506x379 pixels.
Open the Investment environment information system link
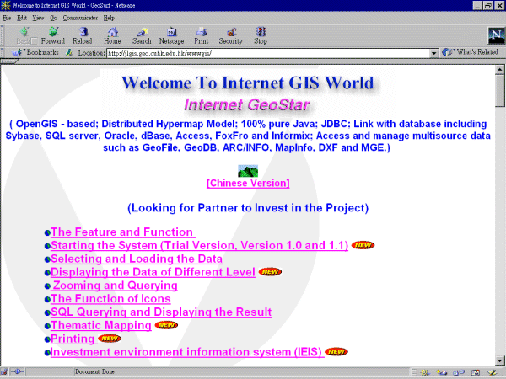tap(187, 352)
